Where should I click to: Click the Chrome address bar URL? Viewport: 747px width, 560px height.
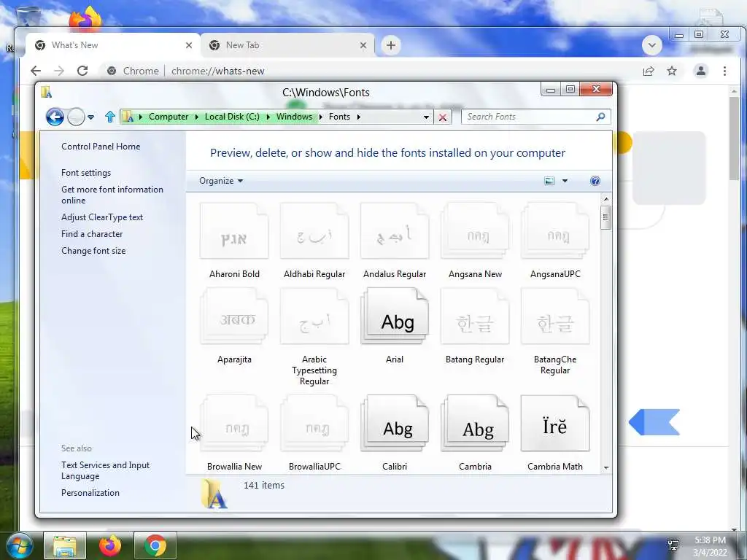217,71
